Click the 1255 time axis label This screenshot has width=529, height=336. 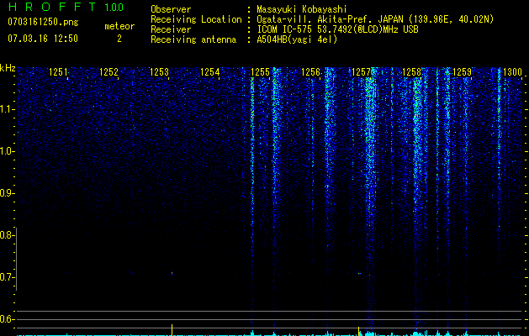click(x=260, y=72)
